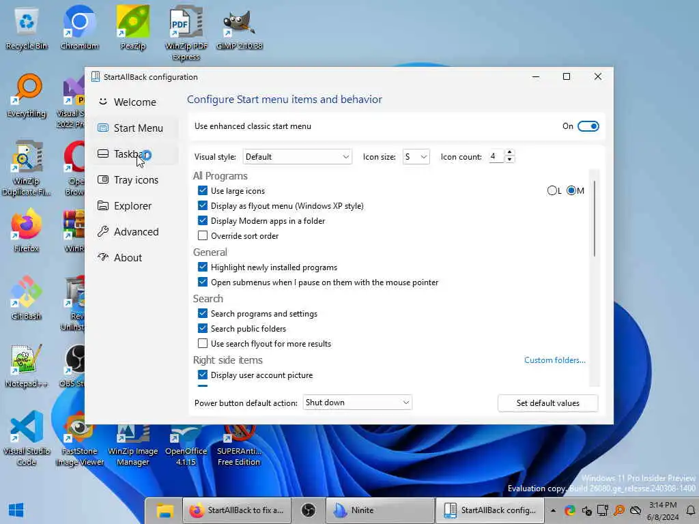The height and width of the screenshot is (524, 699).
Task: Expand the hidden tray icons chevron
Action: pos(553,510)
